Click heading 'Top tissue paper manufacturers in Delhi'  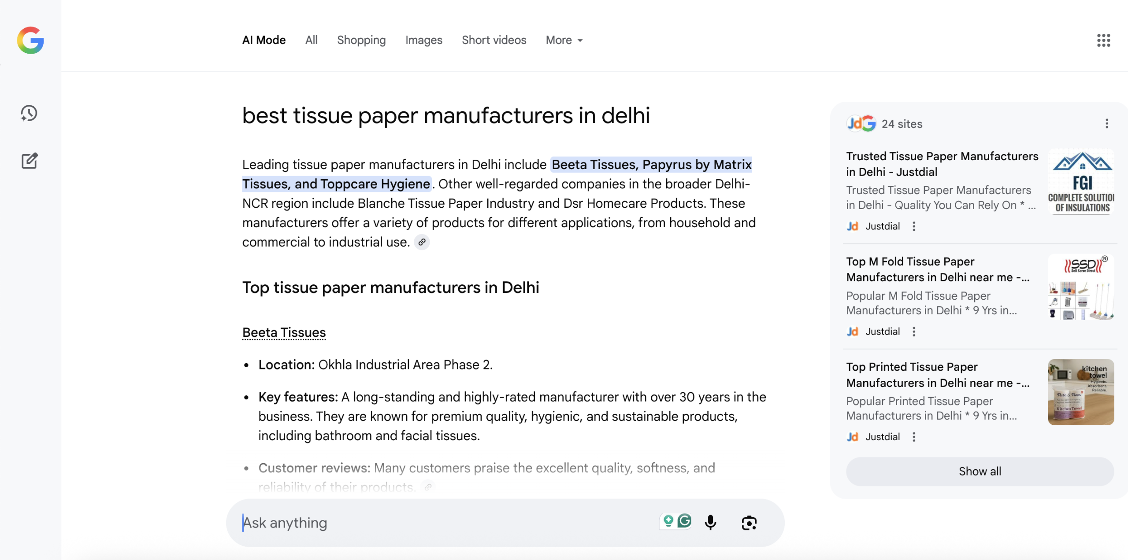click(391, 287)
